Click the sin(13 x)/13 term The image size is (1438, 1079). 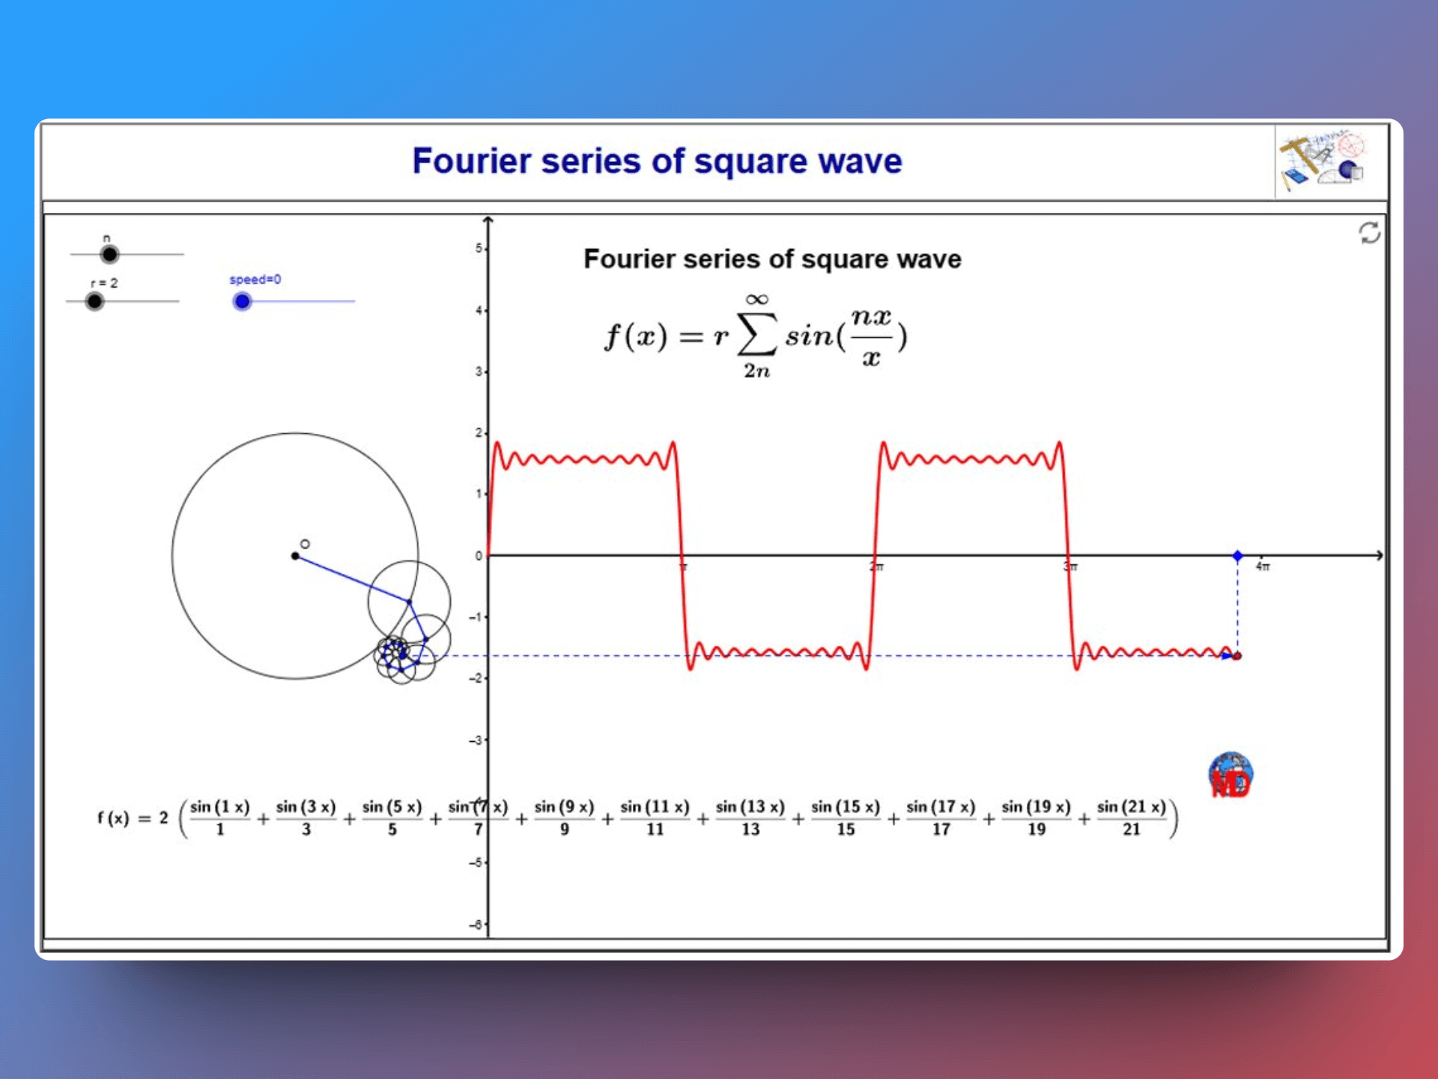750,817
